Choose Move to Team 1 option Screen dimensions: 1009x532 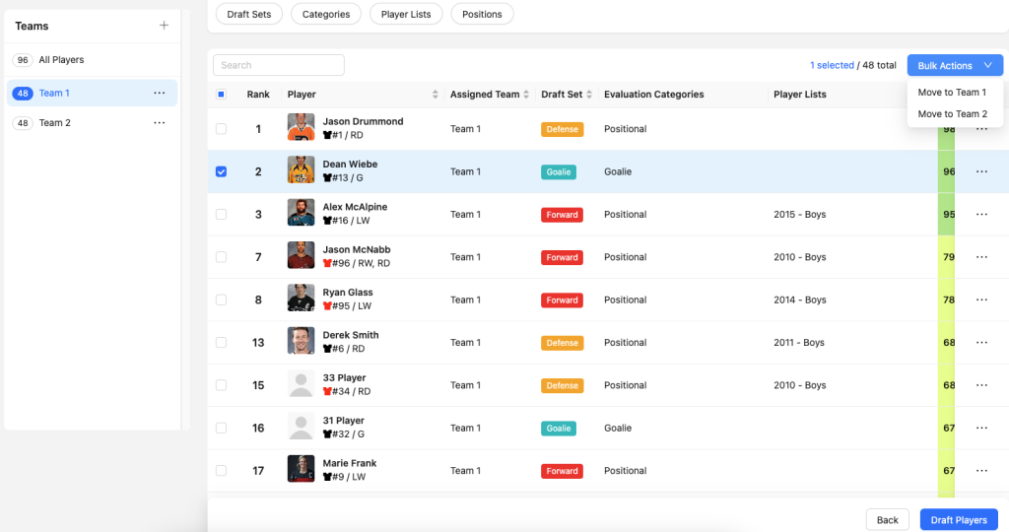coord(952,93)
